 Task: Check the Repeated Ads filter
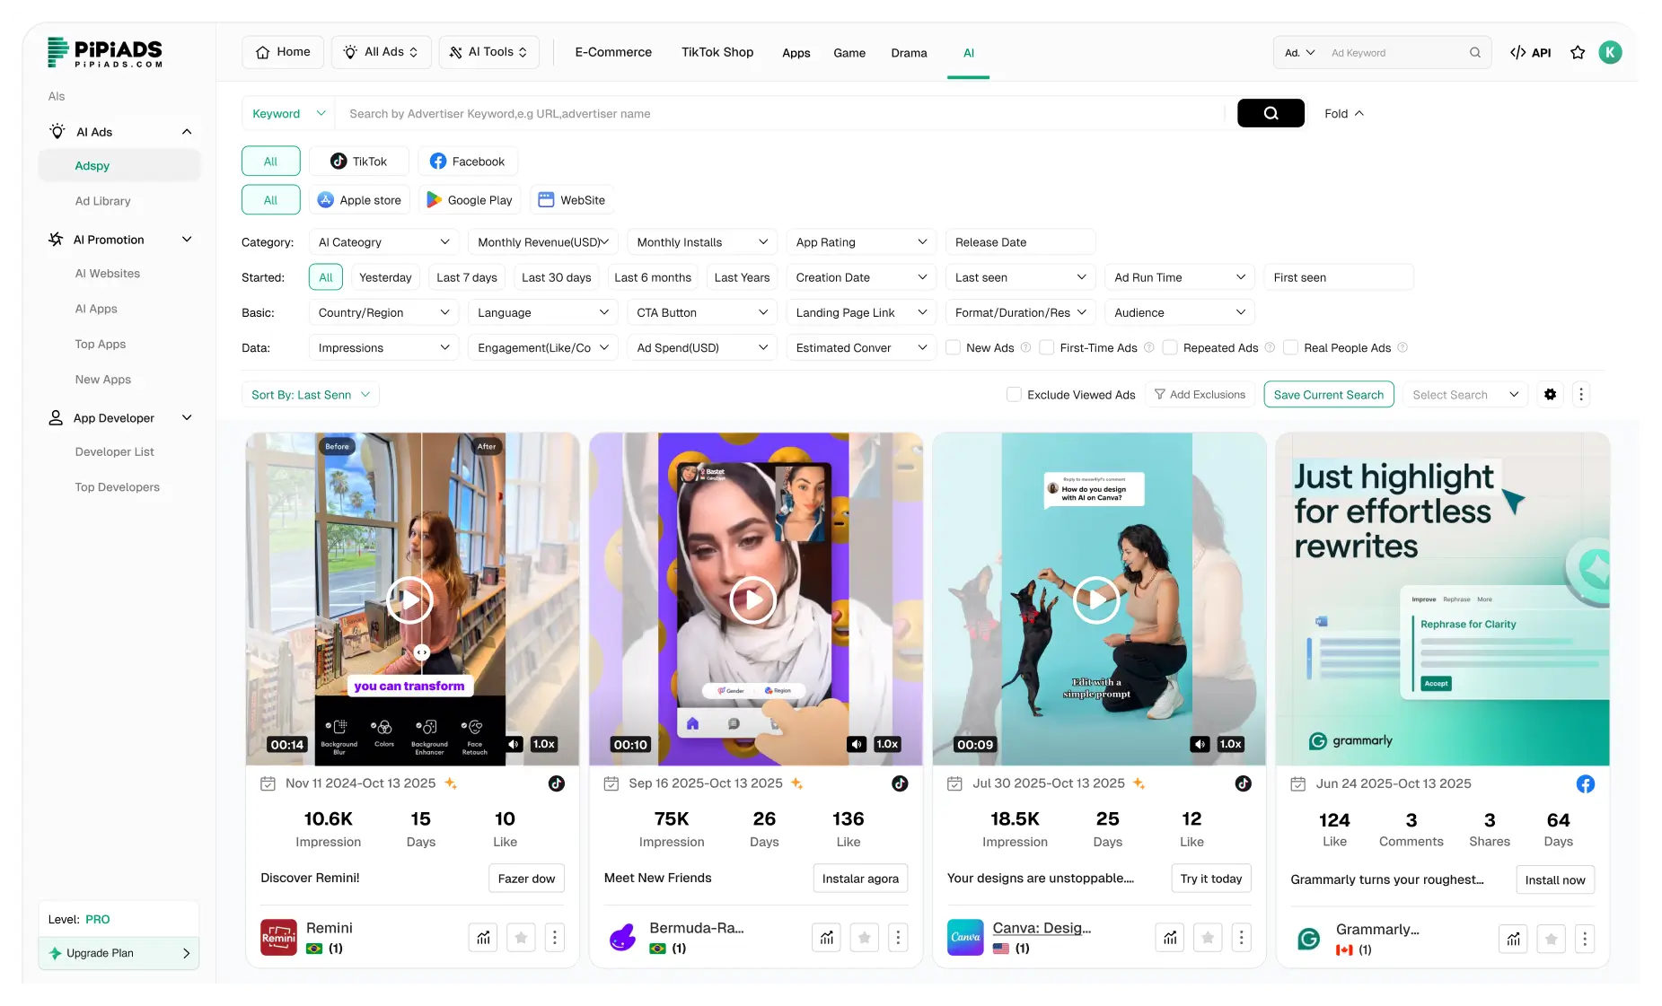tap(1170, 347)
